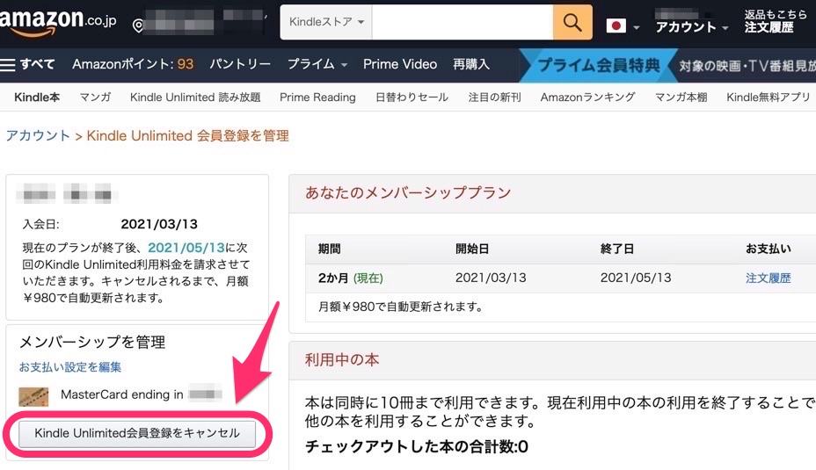Open Kindle無料アプリ tab

[x=769, y=98]
